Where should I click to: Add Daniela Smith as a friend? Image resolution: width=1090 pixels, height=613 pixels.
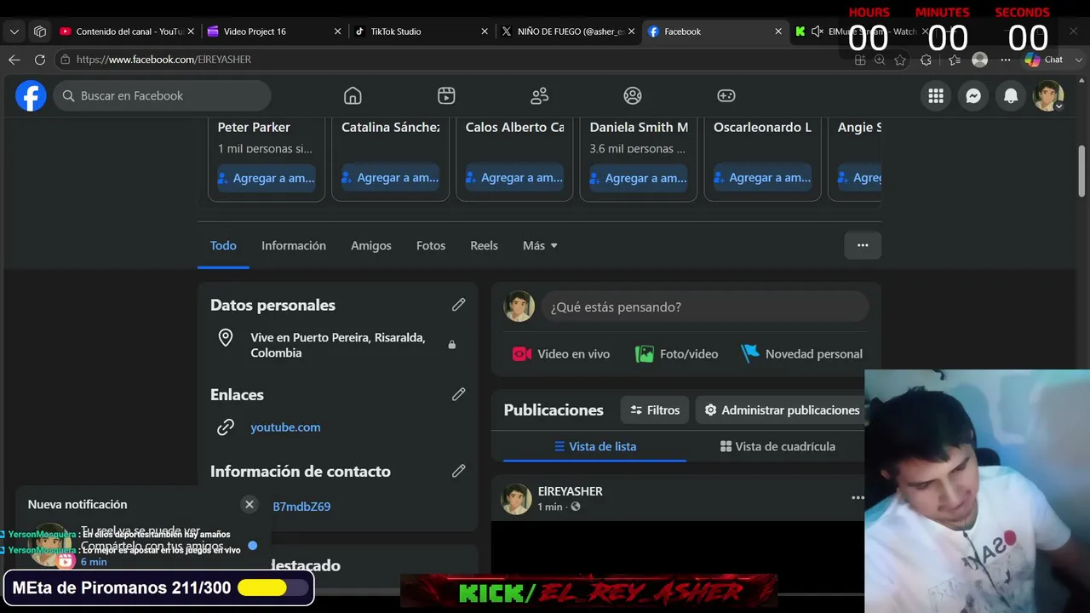[639, 178]
